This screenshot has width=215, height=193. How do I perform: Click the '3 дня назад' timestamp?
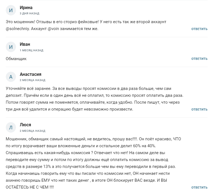click(29, 14)
